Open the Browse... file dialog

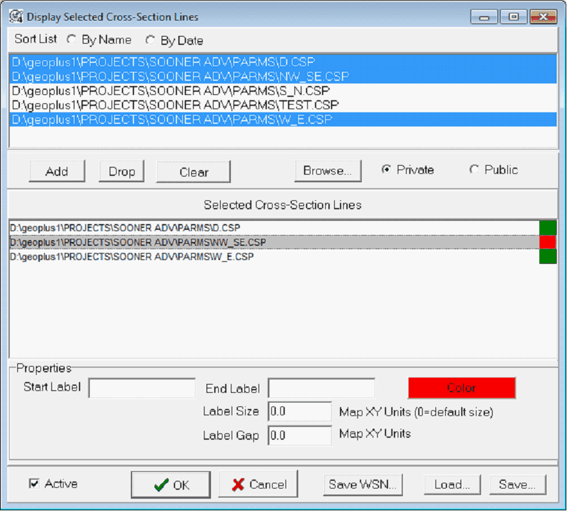pos(328,171)
